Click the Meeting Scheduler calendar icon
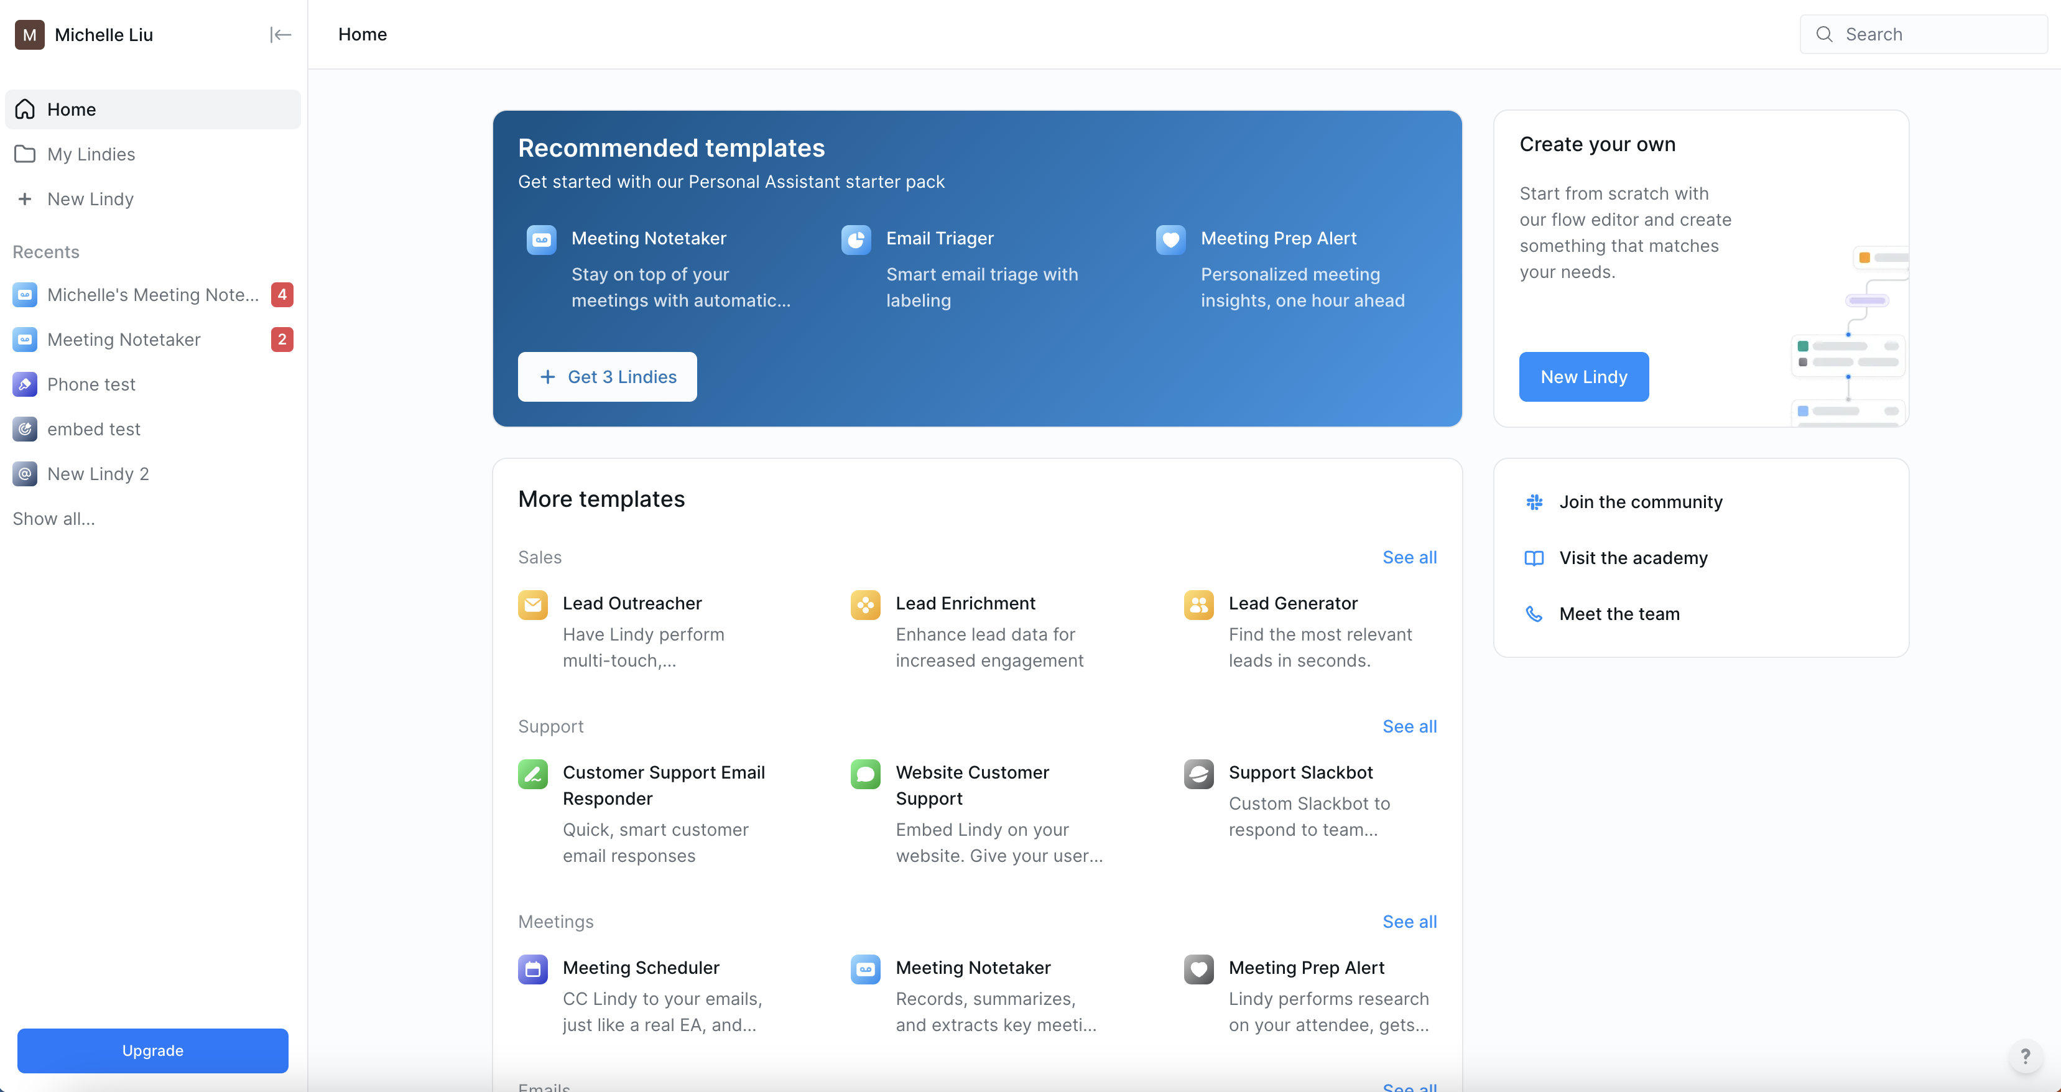The height and width of the screenshot is (1092, 2061). 533,969
